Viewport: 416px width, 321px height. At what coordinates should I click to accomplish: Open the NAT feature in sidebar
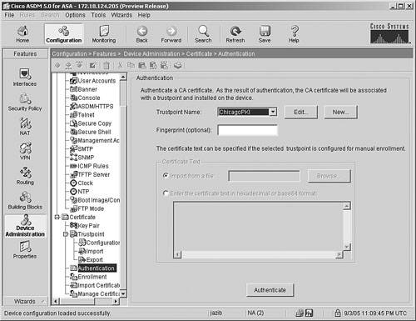pos(25,127)
